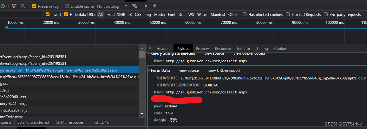Viewport: 367px width, 129px height.
Task: Select the request ending in So220601.css
Action: (69, 97)
